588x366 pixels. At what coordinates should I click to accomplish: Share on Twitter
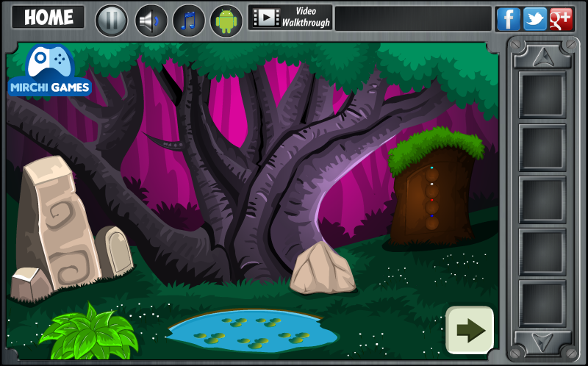(535, 19)
